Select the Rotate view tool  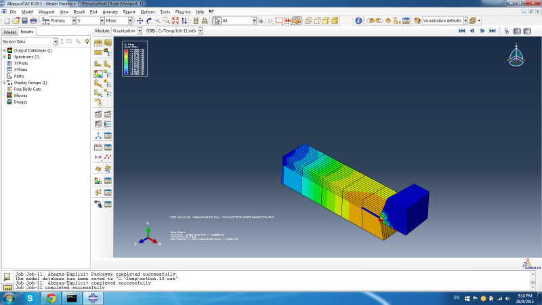click(149, 21)
